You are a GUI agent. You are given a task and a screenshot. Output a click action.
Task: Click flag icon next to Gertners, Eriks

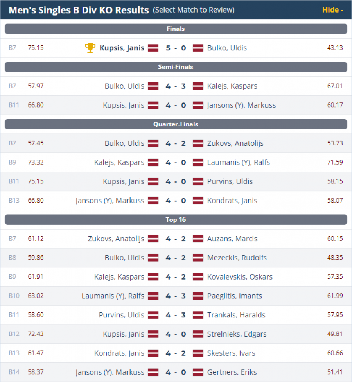(x=198, y=373)
